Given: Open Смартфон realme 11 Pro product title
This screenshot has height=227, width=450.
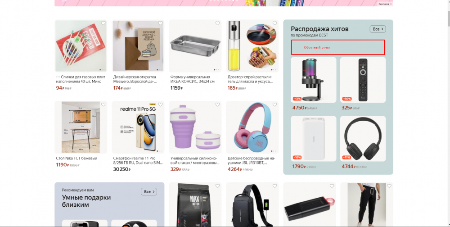Looking at the screenshot, I should 138,161.
